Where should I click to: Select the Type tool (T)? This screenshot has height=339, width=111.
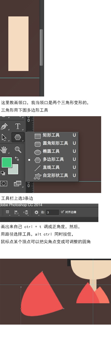[x=18, y=126]
